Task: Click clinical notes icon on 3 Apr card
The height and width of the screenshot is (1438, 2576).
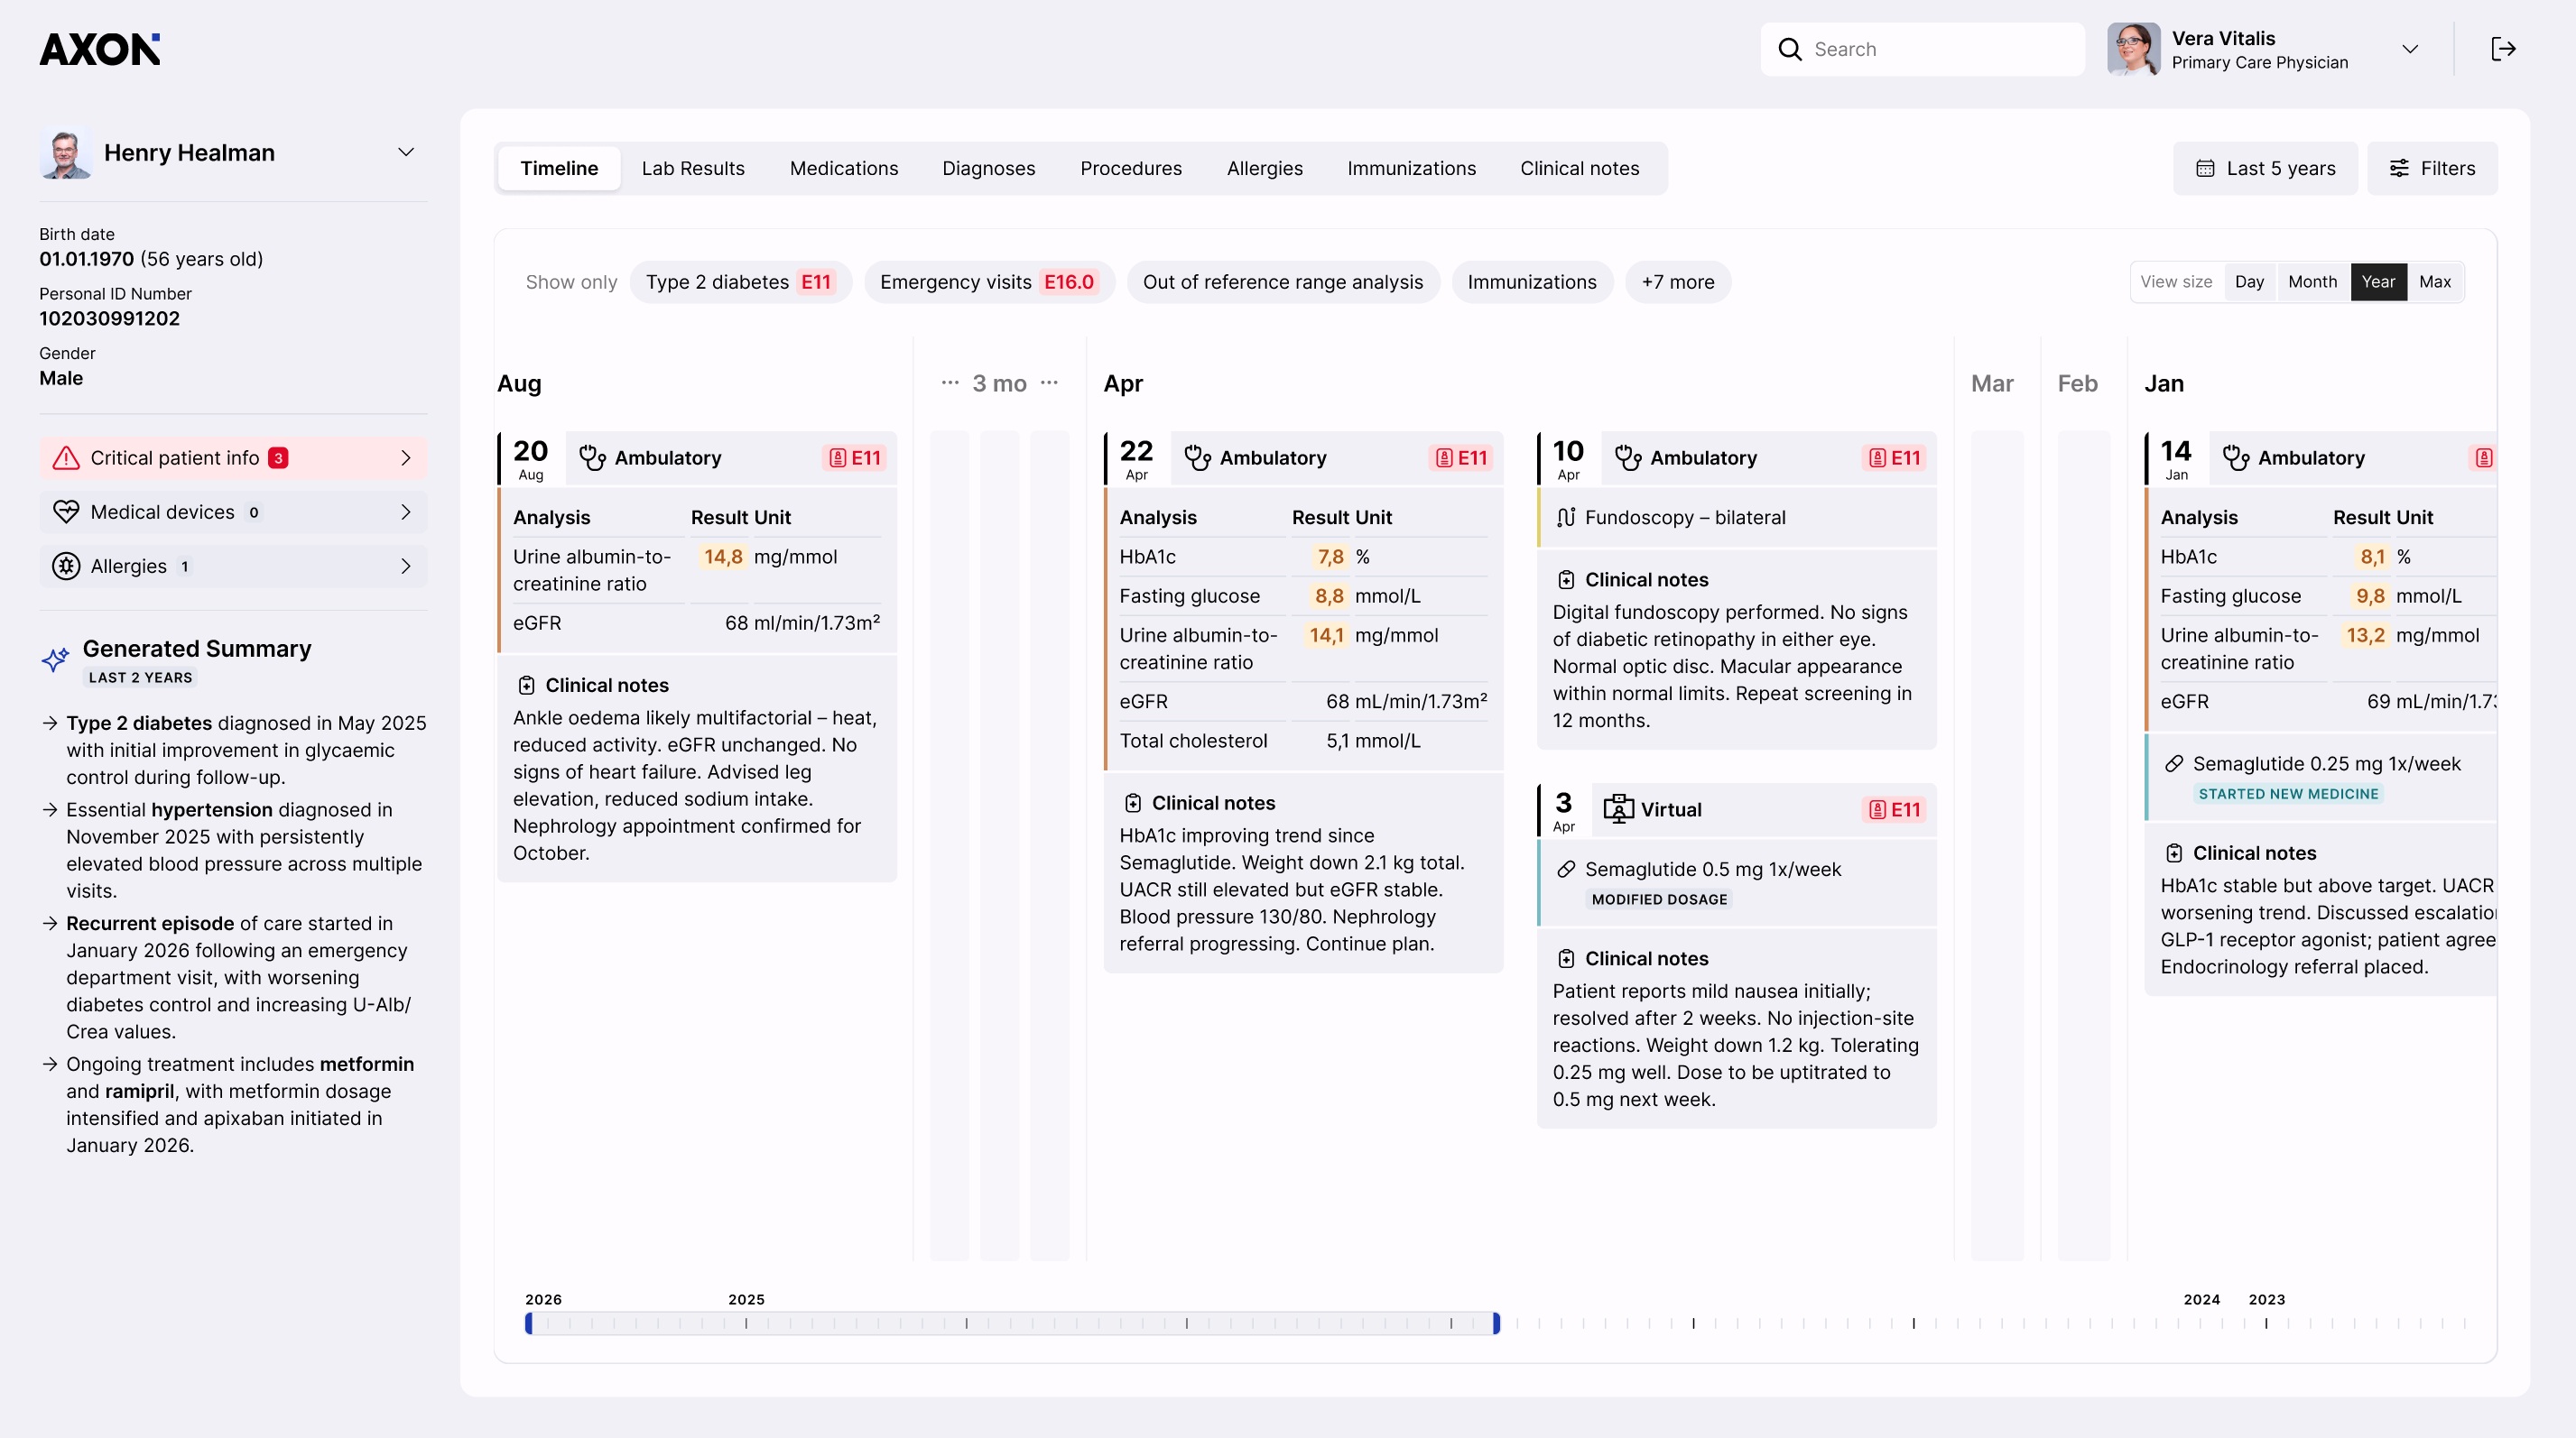Action: pyautogui.click(x=1566, y=958)
